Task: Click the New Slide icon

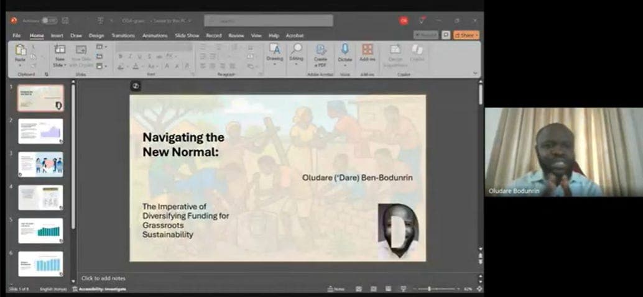Action: click(x=60, y=50)
